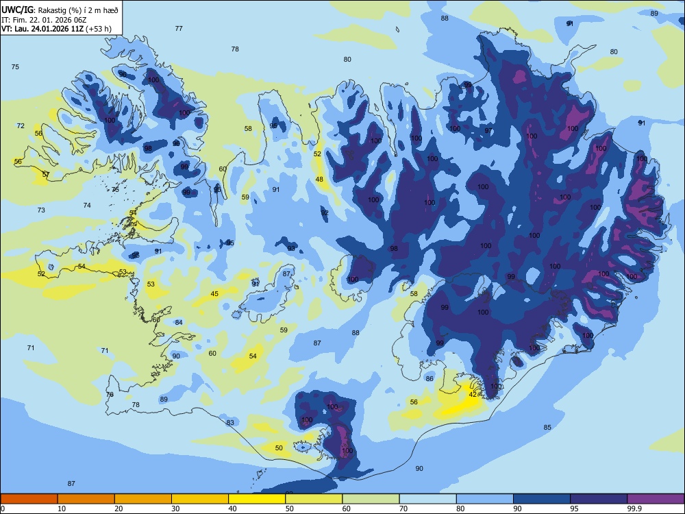Click the humidity value 57 on the map
This screenshot has width=685, height=514.
point(46,174)
